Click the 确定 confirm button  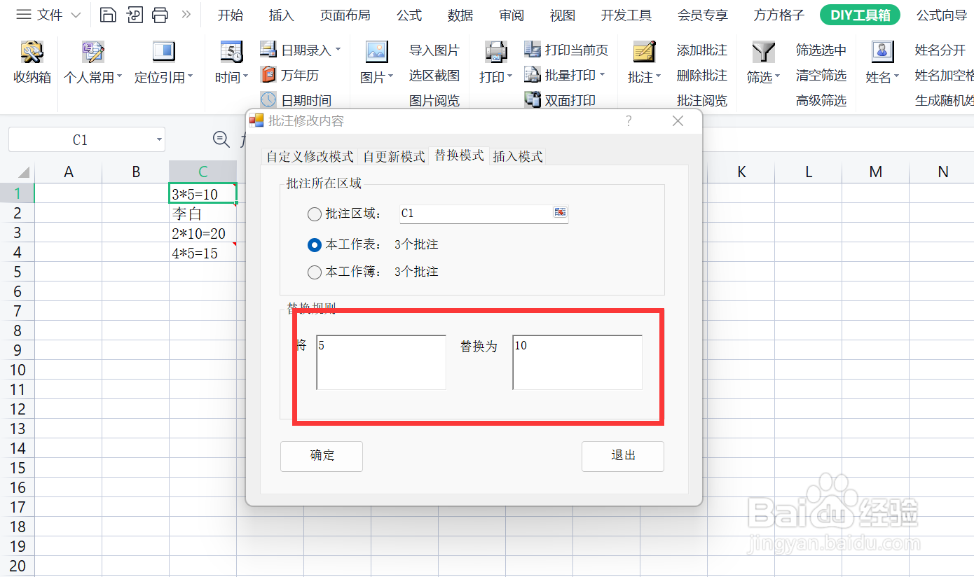(x=321, y=456)
